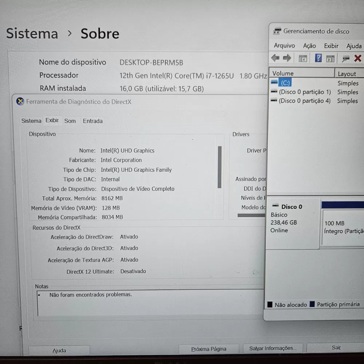This screenshot has height=364, width=364.
Task: Switch to the Sistema tab in DirectX
Action: point(31,121)
